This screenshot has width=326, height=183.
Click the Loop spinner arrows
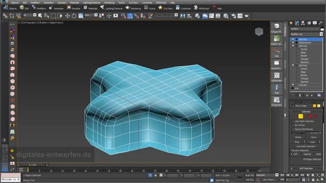[x=319, y=142]
